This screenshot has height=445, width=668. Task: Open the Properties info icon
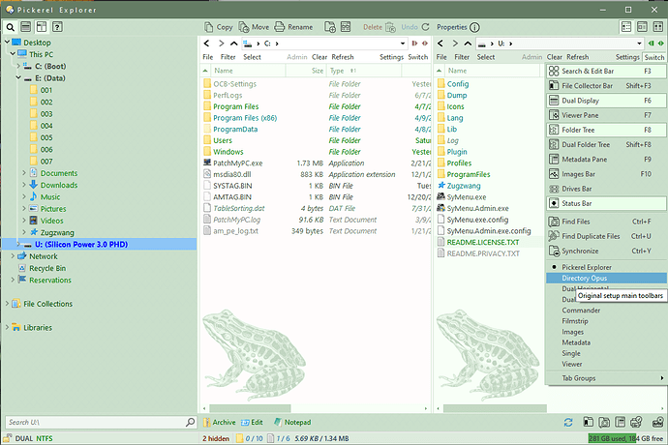tap(474, 27)
